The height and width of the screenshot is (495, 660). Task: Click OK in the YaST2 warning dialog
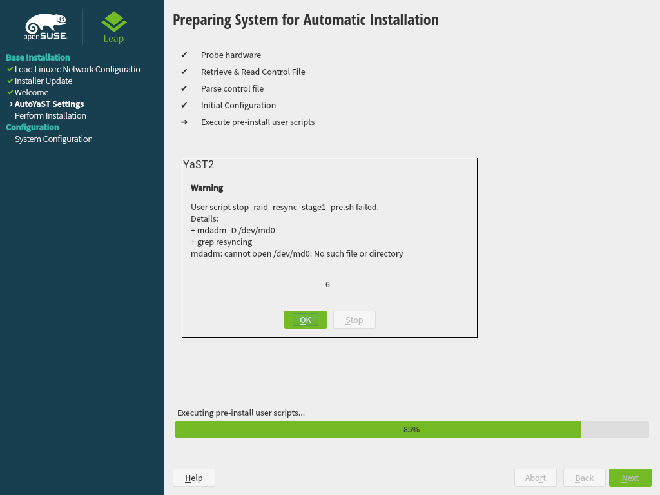click(305, 320)
